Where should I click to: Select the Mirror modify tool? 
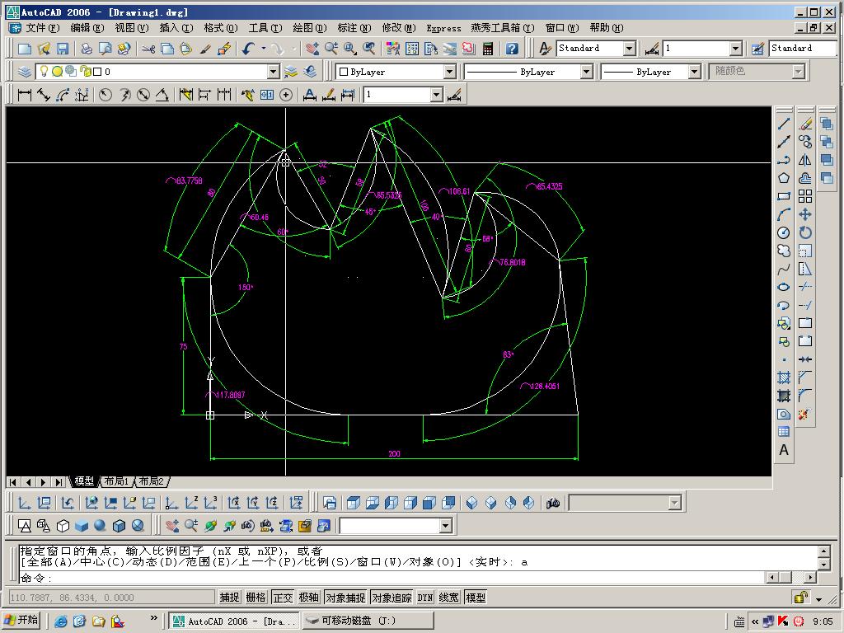point(805,161)
